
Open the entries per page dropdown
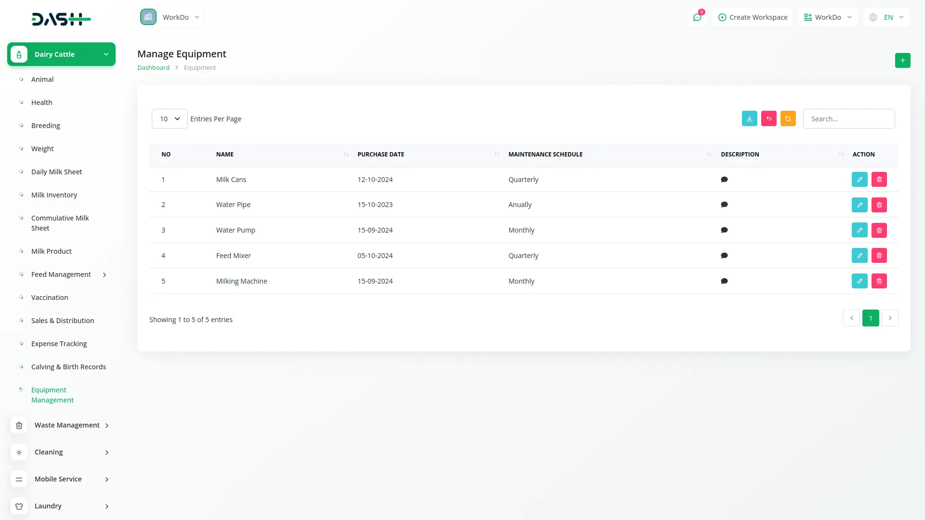pos(170,119)
